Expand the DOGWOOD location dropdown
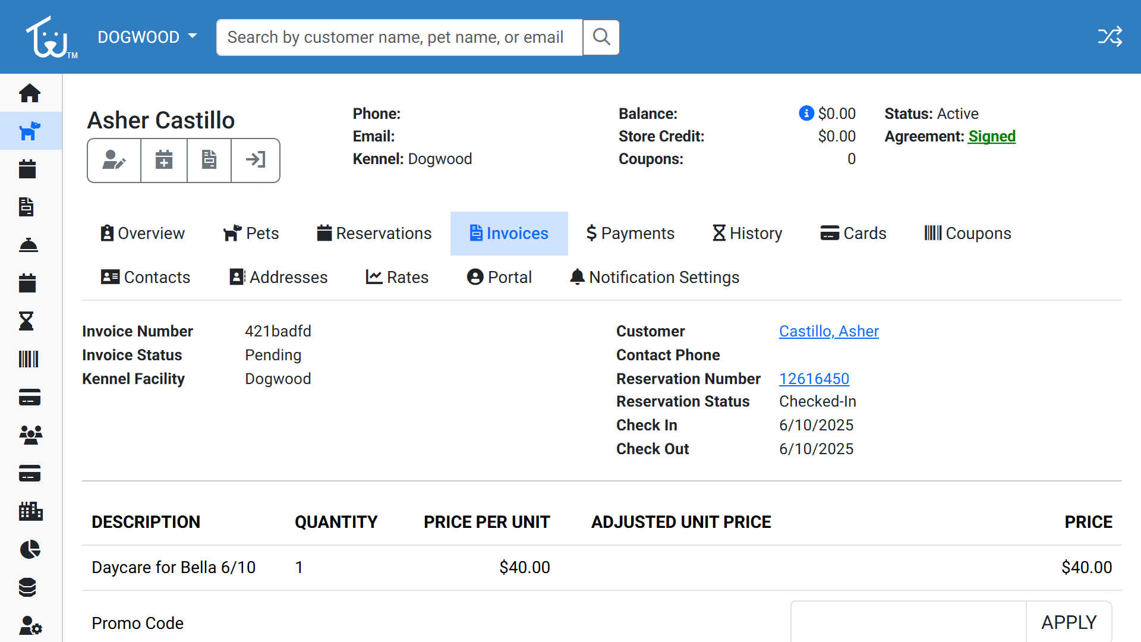The height and width of the screenshot is (642, 1141). (x=147, y=37)
